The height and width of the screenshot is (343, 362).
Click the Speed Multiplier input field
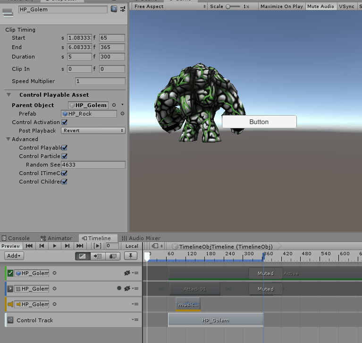coord(100,81)
